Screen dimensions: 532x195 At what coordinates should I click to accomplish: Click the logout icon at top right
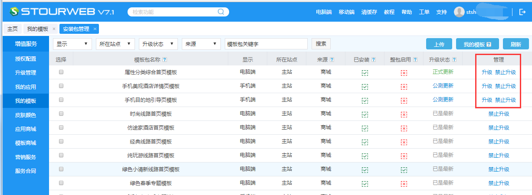pyautogui.click(x=522, y=12)
